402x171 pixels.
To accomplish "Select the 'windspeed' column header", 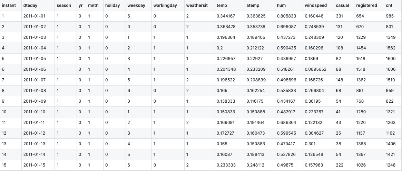I will [316, 6].
